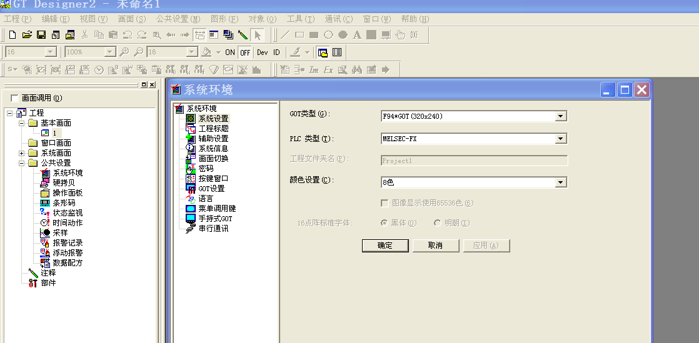Click the binoculars find icon
Image resolution: width=699 pixels, height=343 pixels.
(357, 69)
